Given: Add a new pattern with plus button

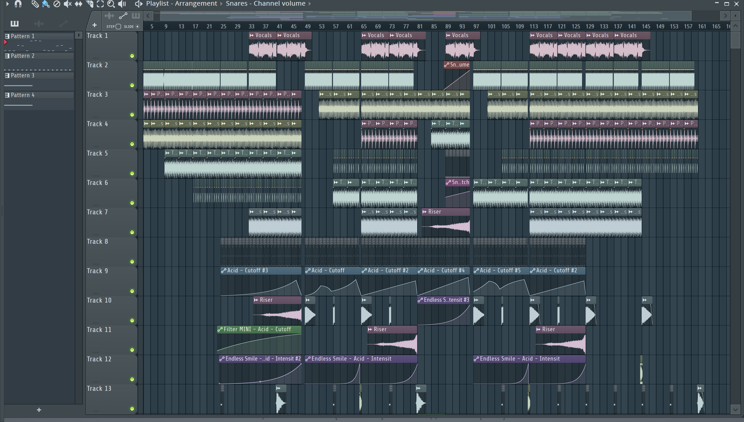Looking at the screenshot, I should pyautogui.click(x=39, y=410).
